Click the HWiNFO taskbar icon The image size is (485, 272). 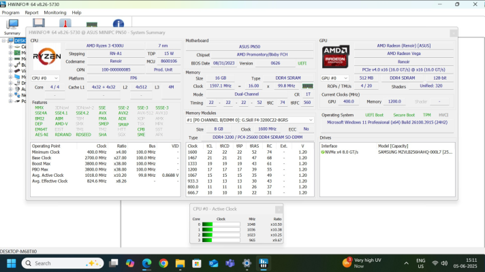(263, 263)
